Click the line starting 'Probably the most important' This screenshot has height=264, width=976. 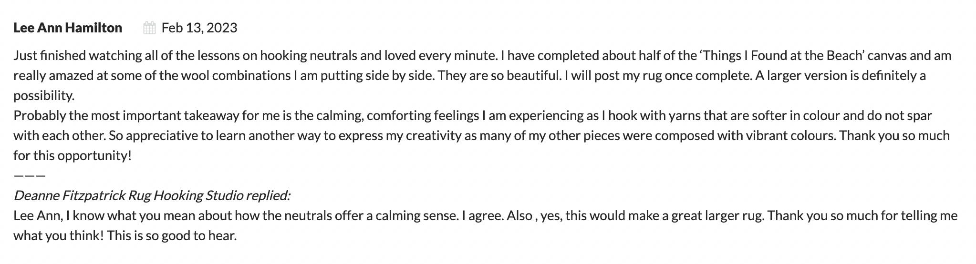click(x=473, y=115)
